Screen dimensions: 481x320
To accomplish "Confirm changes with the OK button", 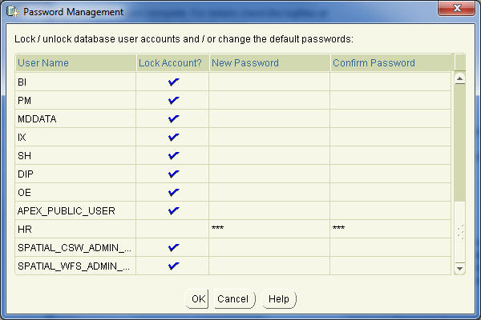I will click(197, 299).
